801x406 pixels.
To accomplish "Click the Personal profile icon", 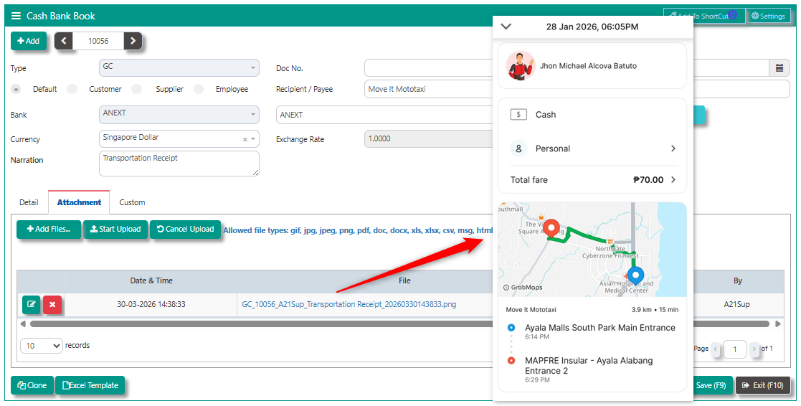I will pos(518,148).
